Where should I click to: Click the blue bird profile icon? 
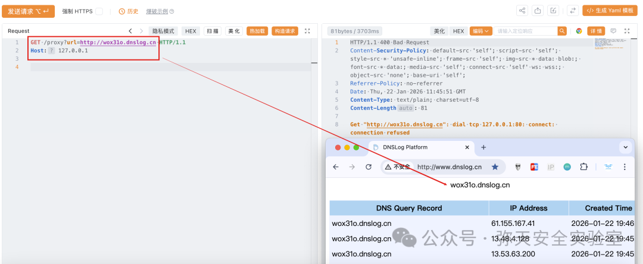[608, 166]
